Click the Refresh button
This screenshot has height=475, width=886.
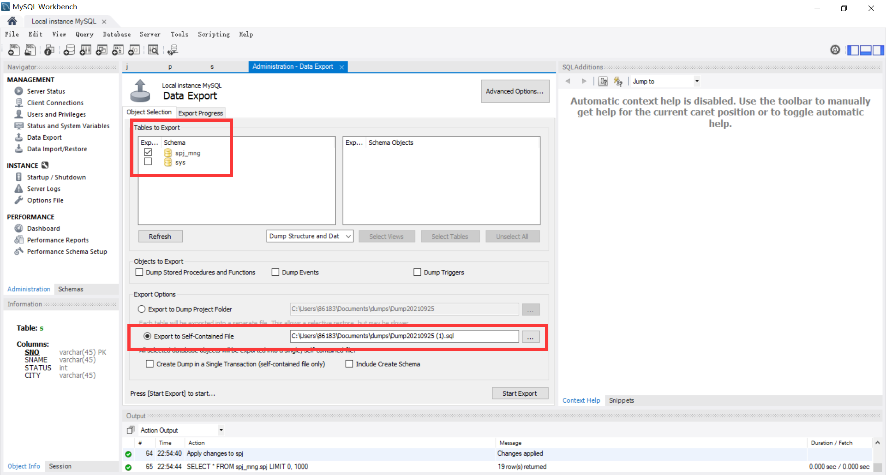click(x=160, y=236)
